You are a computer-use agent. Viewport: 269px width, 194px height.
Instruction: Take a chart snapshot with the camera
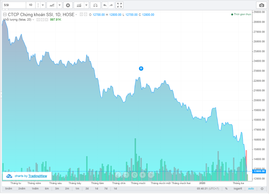point(262,5)
